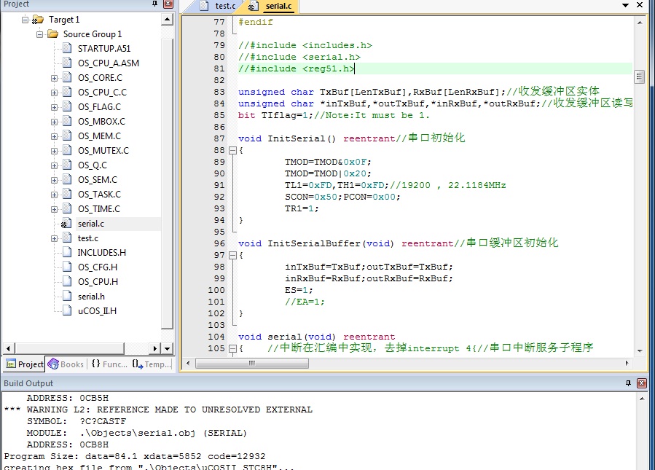Click the uCOS_II.H file icon
Image resolution: width=655 pixels, height=470 pixels.
point(67,310)
